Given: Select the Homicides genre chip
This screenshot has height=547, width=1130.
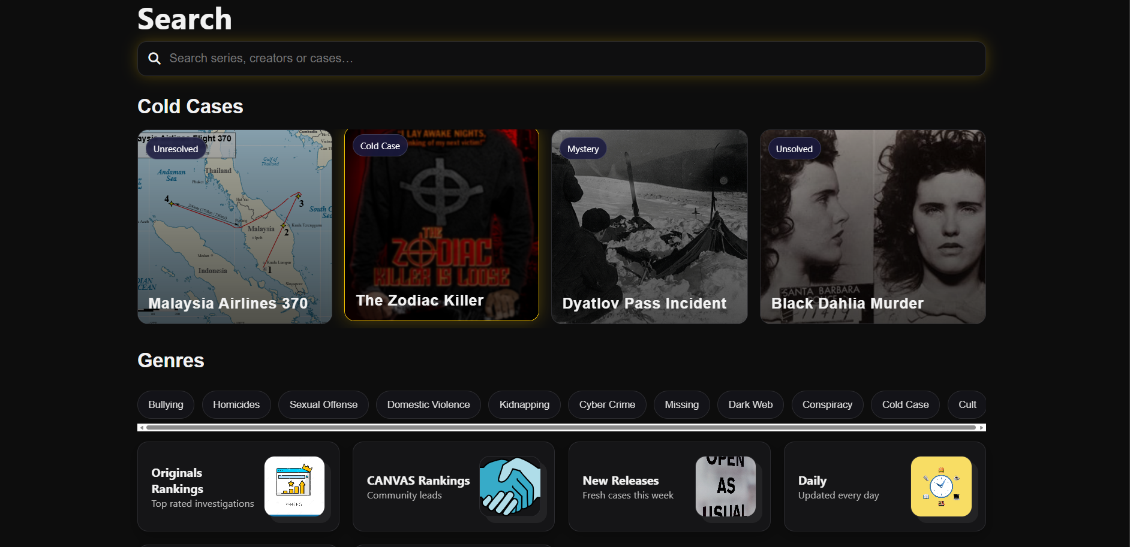Looking at the screenshot, I should click(x=236, y=405).
